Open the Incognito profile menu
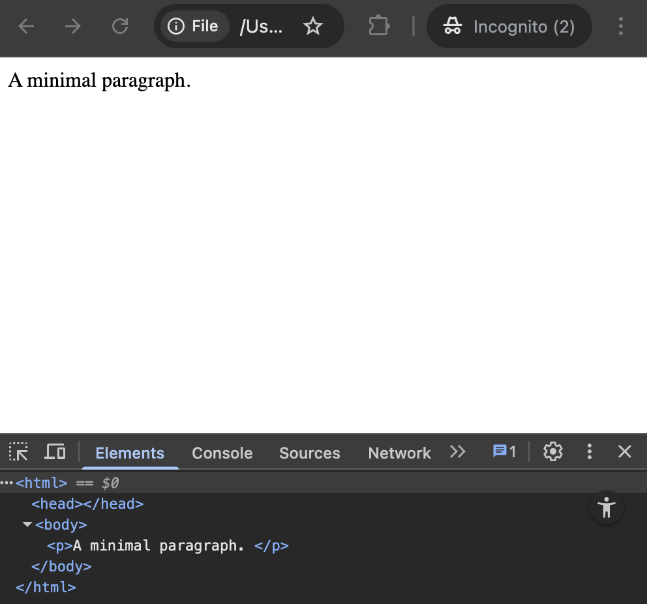The height and width of the screenshot is (604, 647). pyautogui.click(x=509, y=26)
